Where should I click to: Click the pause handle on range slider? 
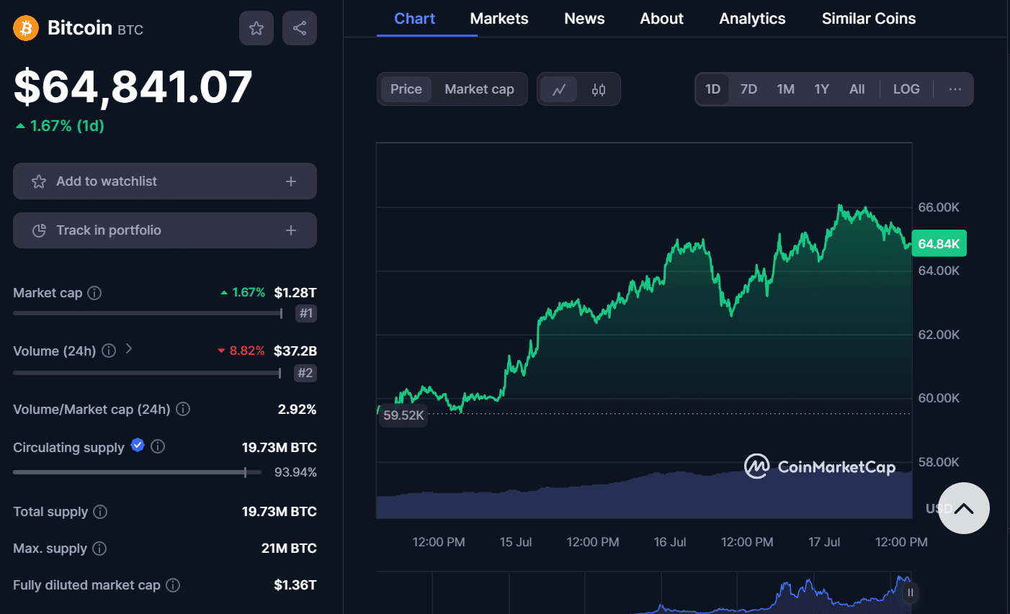coord(911,592)
